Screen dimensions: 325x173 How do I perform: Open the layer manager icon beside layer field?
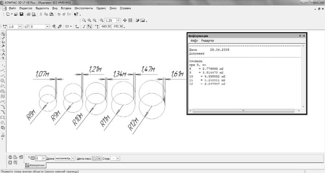[27, 27]
